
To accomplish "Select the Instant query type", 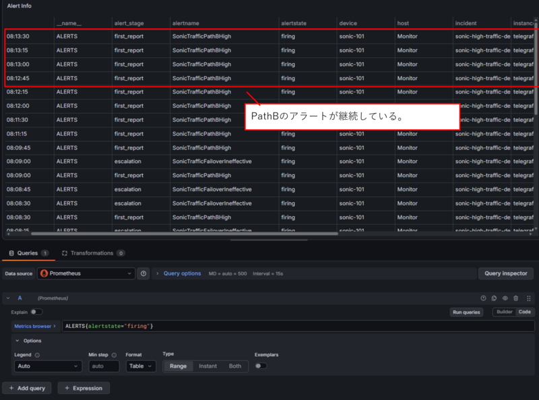I will click(208, 366).
